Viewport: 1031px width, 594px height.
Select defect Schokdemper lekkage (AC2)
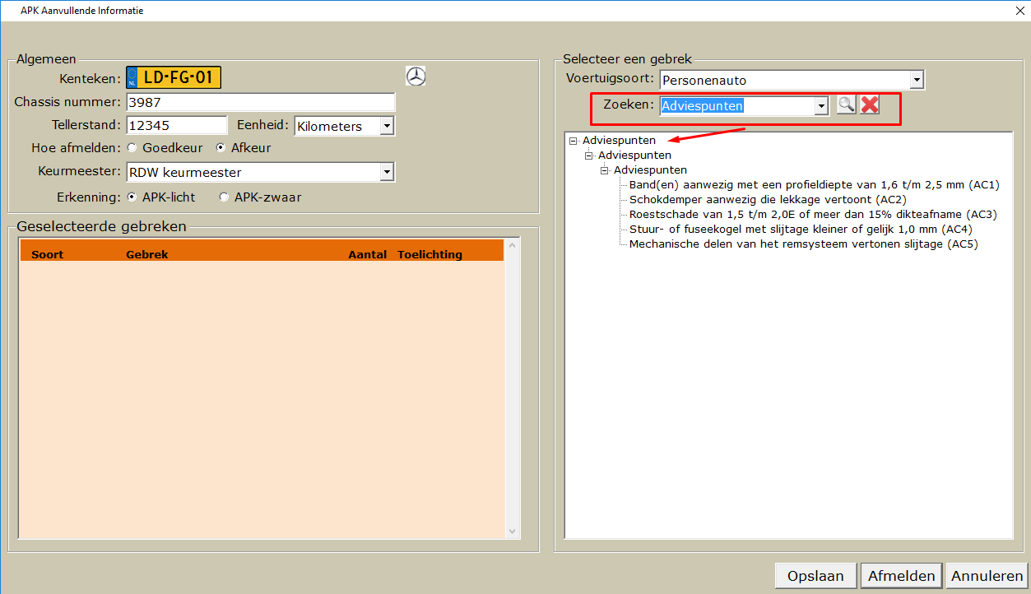pyautogui.click(x=769, y=200)
